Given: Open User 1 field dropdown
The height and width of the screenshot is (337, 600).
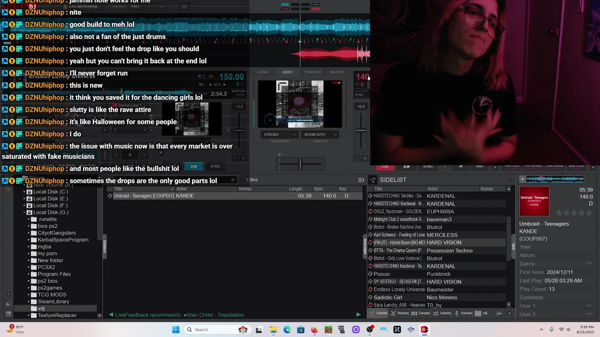Looking at the screenshot, I should click(589, 306).
